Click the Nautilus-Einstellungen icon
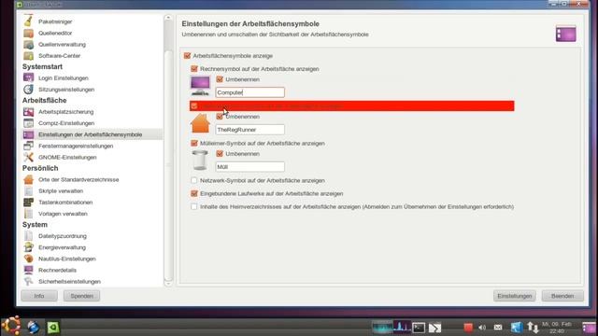598x336 pixels. coord(28,259)
